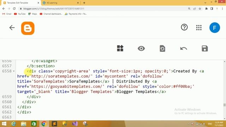
Task: Open the orange Blogger logo
Action: tap(28, 28)
